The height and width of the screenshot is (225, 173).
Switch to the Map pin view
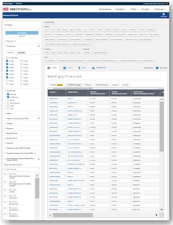(x=79, y=68)
